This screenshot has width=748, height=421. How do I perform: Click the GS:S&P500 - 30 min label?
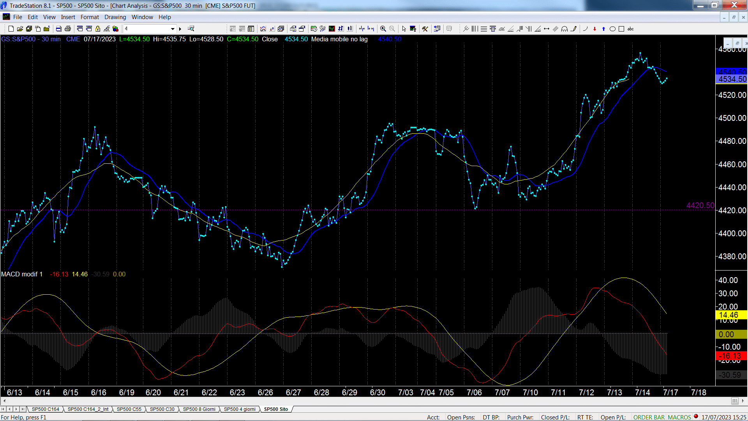[31, 39]
